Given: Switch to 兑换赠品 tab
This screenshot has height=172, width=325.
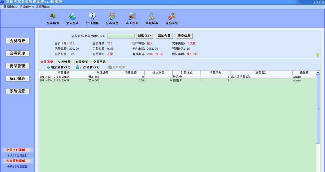Looking at the screenshot, I should point(64,62).
